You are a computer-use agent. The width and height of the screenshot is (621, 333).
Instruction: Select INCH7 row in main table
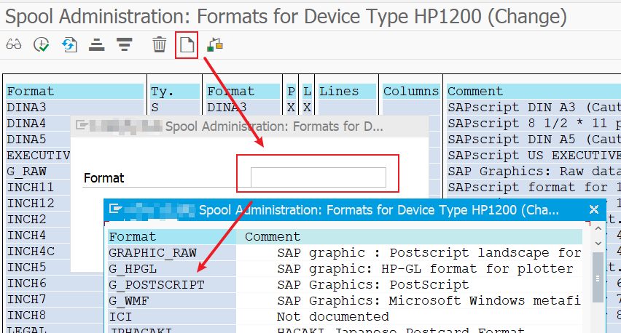click(26, 300)
